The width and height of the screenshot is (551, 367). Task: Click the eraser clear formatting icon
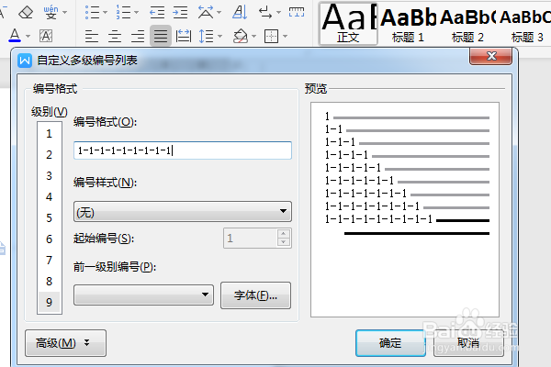click(26, 12)
